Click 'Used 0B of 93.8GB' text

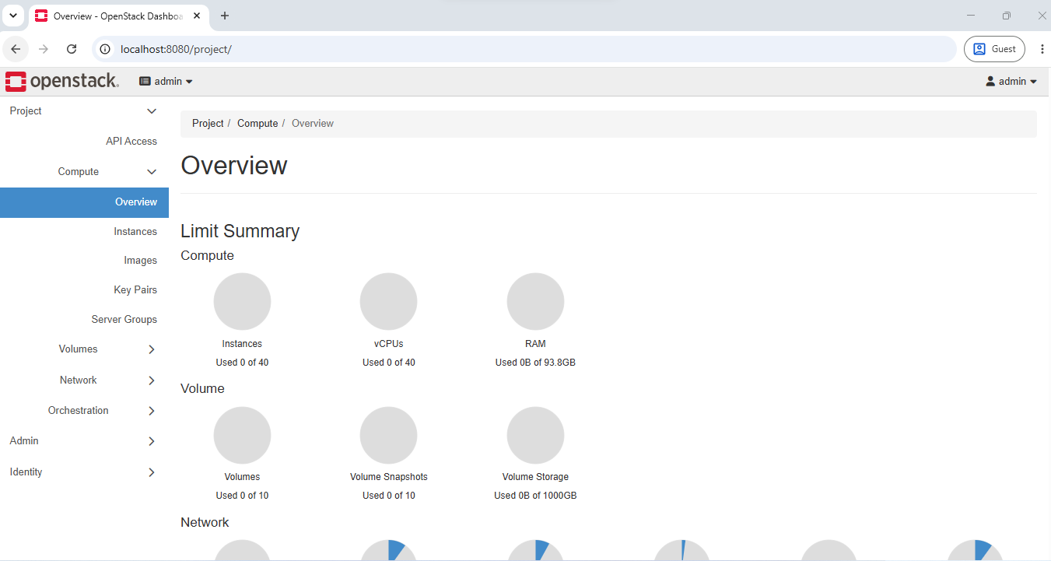[x=535, y=363]
